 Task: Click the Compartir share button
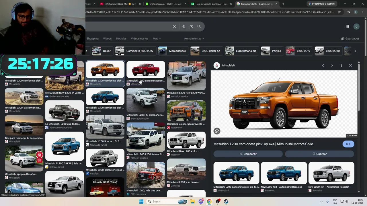tap(248, 154)
